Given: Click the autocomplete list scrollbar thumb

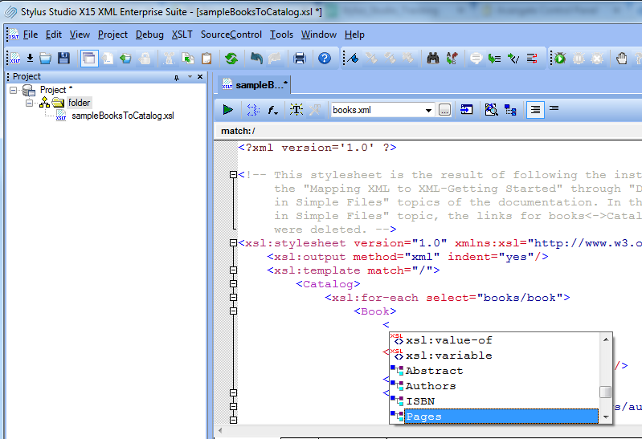Looking at the screenshot, I should (x=605, y=392).
